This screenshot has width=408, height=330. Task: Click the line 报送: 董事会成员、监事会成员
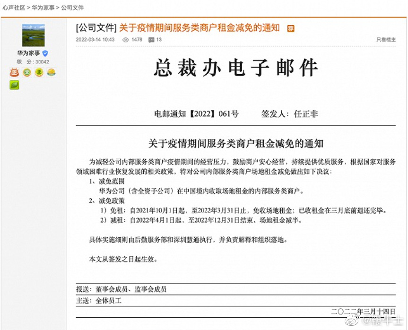point(121,289)
